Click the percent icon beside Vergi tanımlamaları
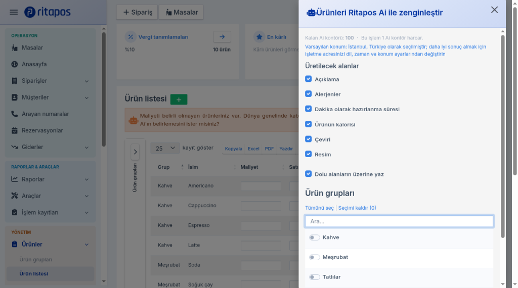 tap(131, 37)
